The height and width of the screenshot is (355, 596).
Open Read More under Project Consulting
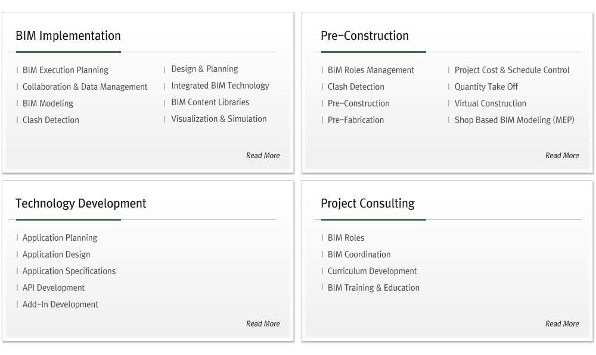tap(562, 323)
